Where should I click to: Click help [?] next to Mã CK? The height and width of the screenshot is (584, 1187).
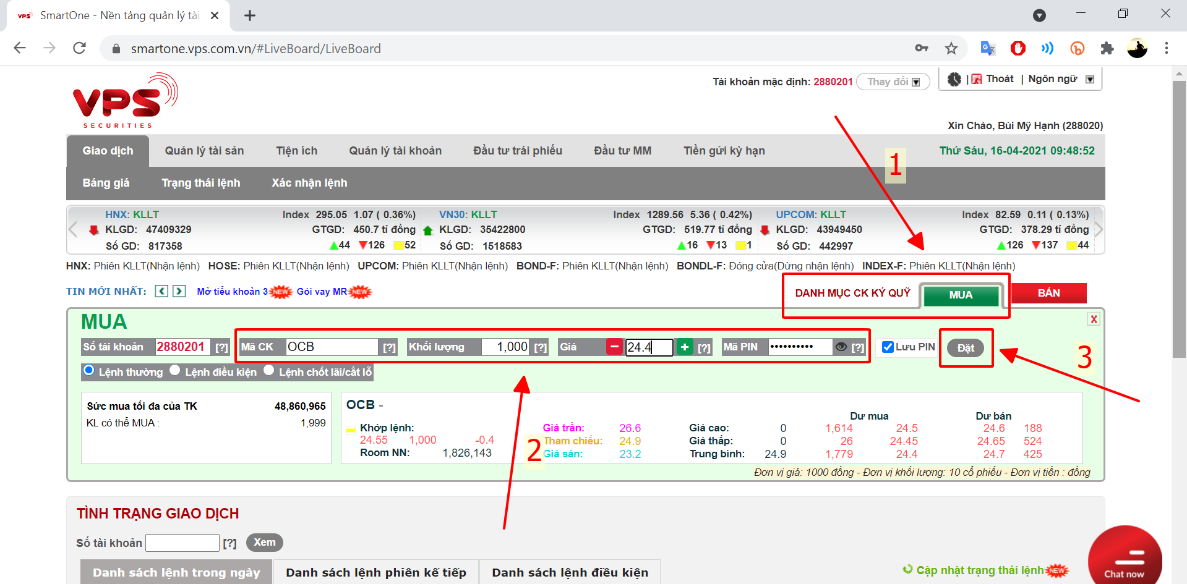pos(389,347)
